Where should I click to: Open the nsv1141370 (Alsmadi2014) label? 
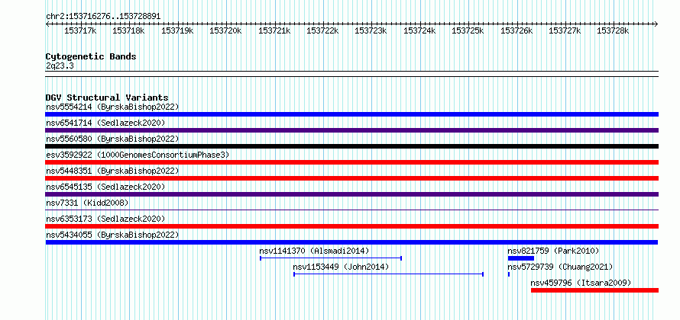(x=315, y=251)
